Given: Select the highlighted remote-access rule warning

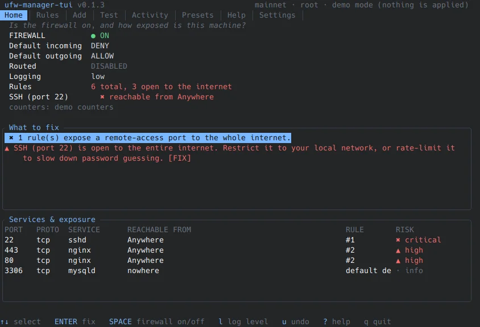Looking at the screenshot, I should [x=147, y=138].
